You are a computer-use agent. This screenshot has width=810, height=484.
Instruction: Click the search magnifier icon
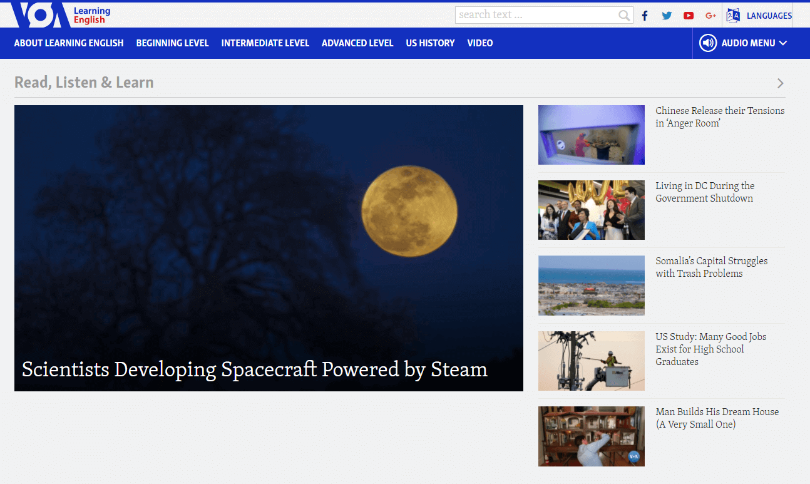624,16
